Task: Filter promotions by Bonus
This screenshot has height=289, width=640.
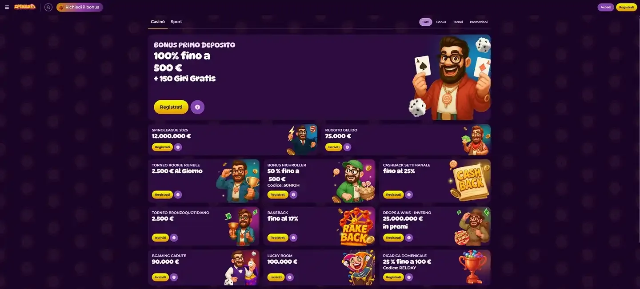Action: click(x=441, y=22)
